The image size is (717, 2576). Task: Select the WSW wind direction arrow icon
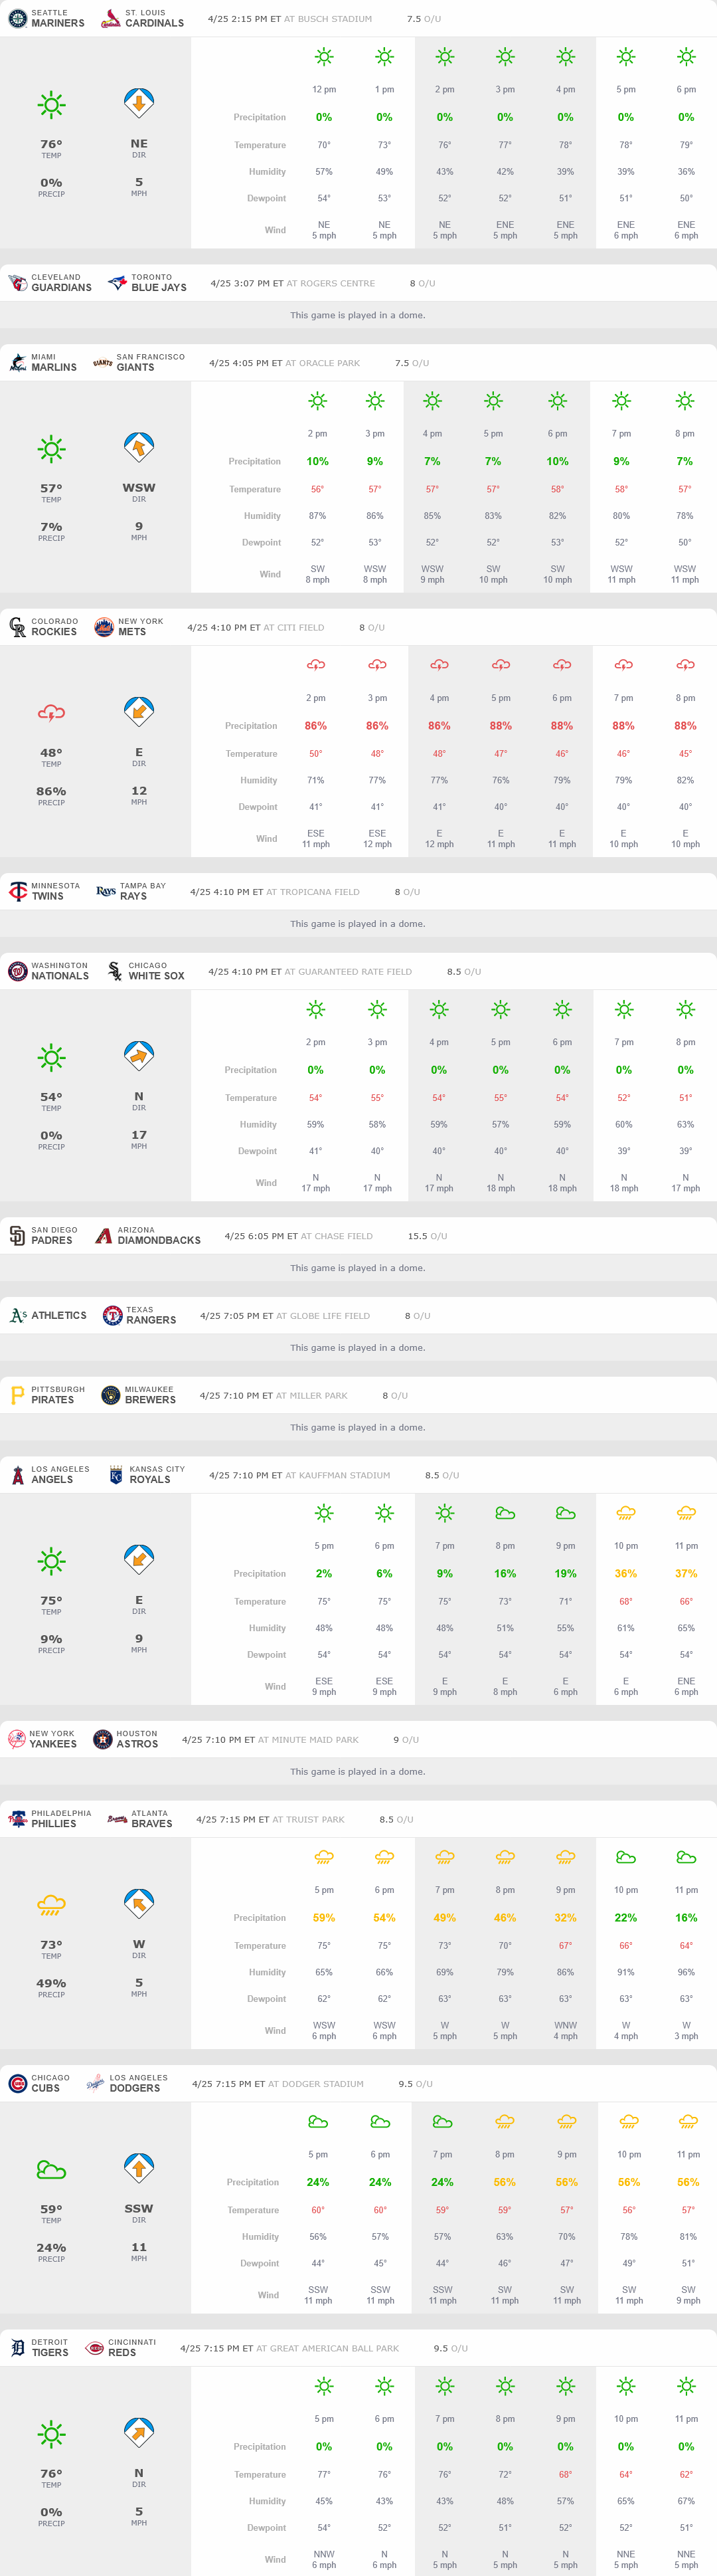pyautogui.click(x=139, y=446)
